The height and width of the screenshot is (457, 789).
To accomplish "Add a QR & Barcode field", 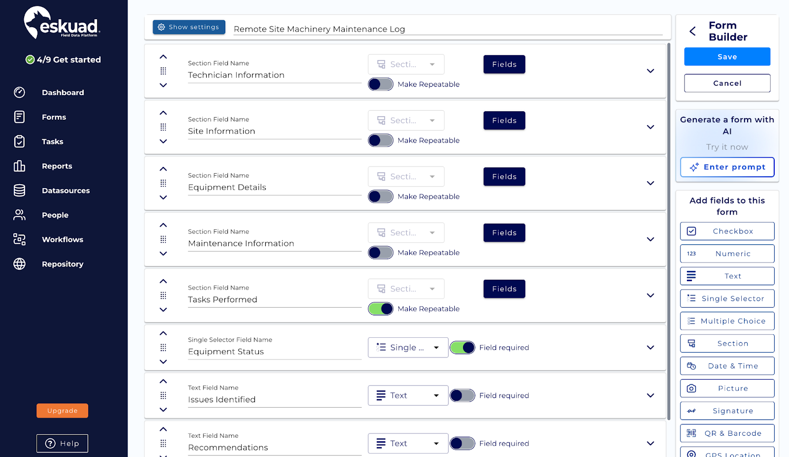I will coord(727,433).
